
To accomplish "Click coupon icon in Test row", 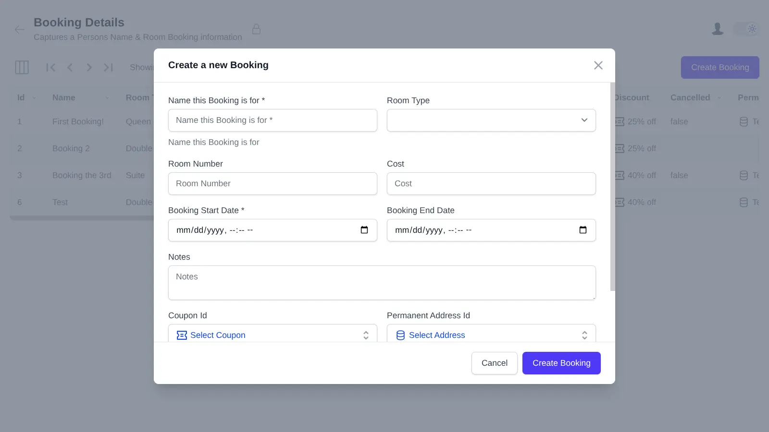I will click(620, 203).
